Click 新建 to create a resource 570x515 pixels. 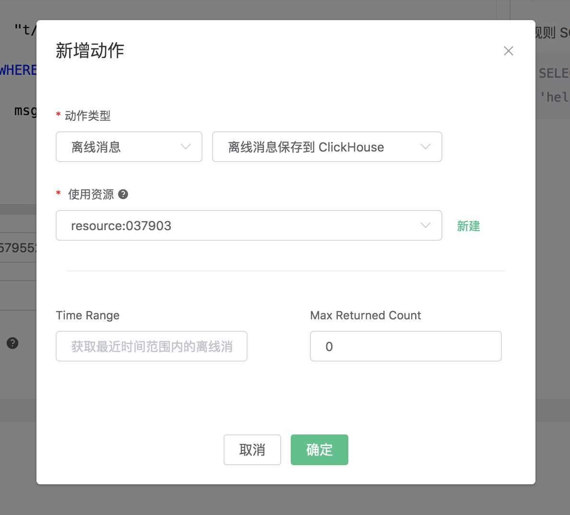[468, 226]
